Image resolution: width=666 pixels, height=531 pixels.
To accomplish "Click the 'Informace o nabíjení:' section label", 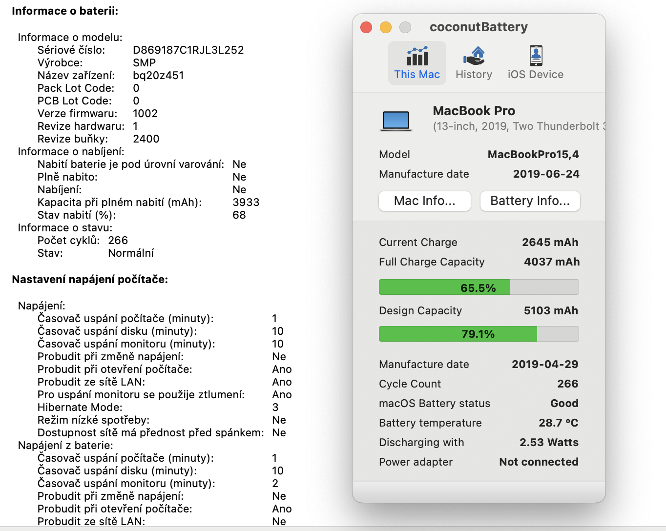I will [x=71, y=152].
